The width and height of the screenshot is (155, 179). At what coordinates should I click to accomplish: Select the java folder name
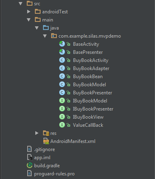(54, 28)
